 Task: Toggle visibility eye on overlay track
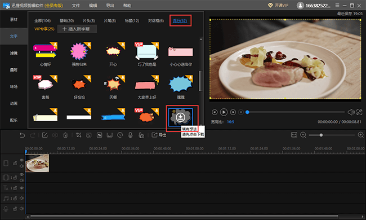(21, 175)
